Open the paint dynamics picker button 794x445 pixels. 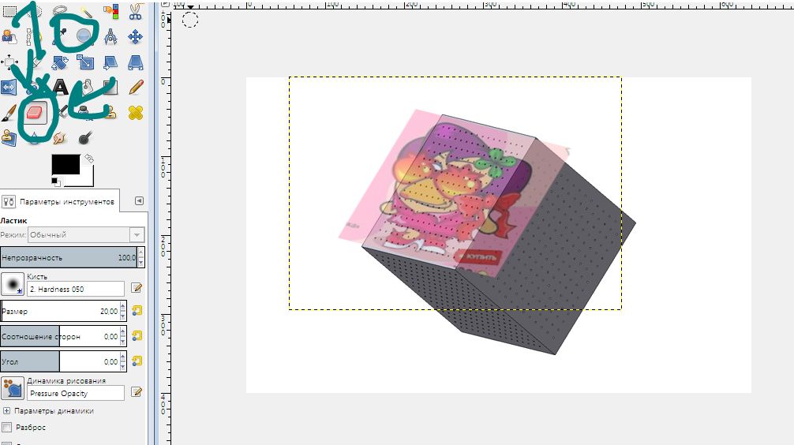(12, 388)
